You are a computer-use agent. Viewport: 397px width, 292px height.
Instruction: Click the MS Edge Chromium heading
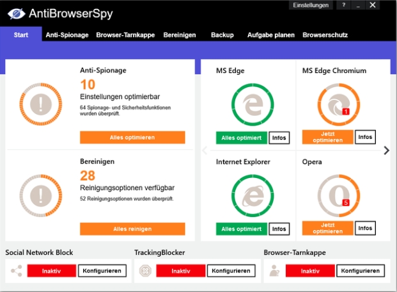(334, 70)
